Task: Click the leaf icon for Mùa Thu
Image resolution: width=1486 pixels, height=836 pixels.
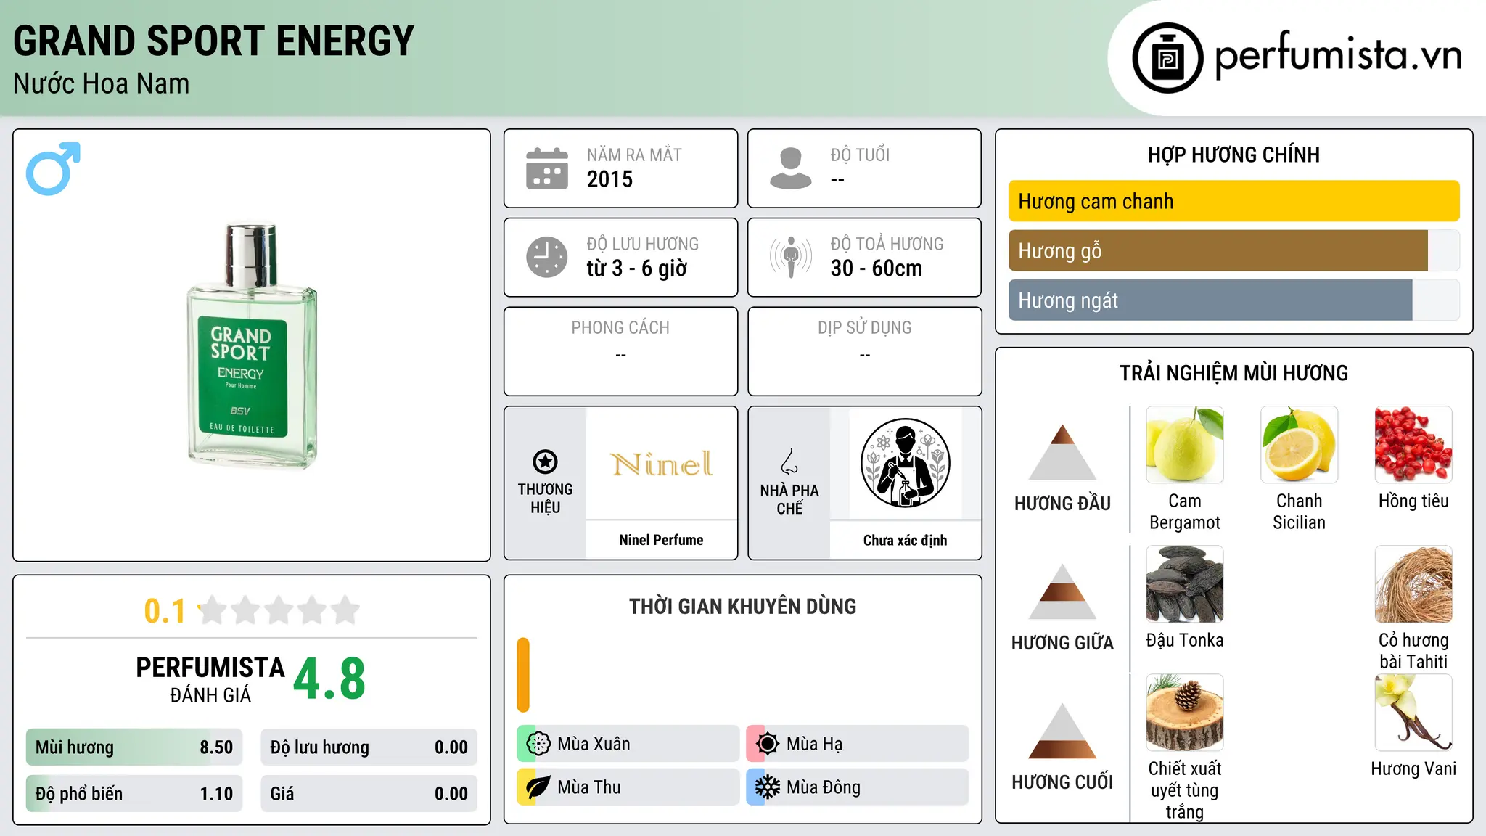Action: click(538, 787)
